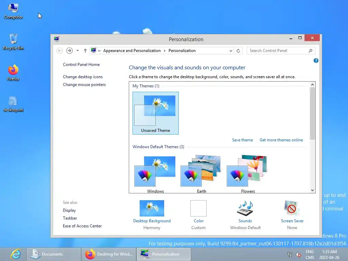Click the themes list scrollbar thumb
348x261 pixels.
312,114
